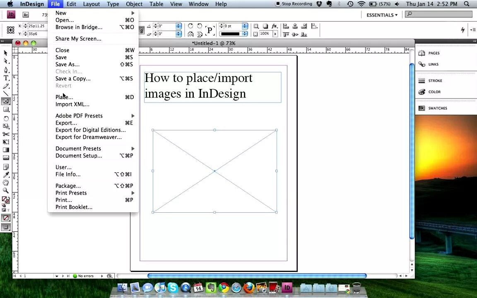Click the Spotlight search magnifier in menu bar
Screen dimensions: 477x298
pyautogui.click(x=467, y=4)
